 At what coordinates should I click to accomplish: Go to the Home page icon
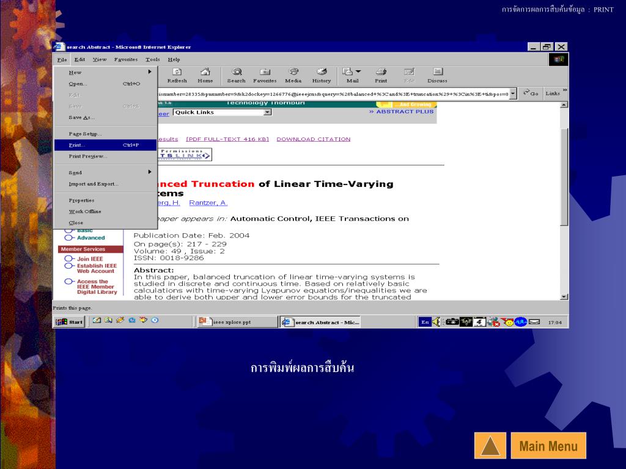(x=205, y=75)
